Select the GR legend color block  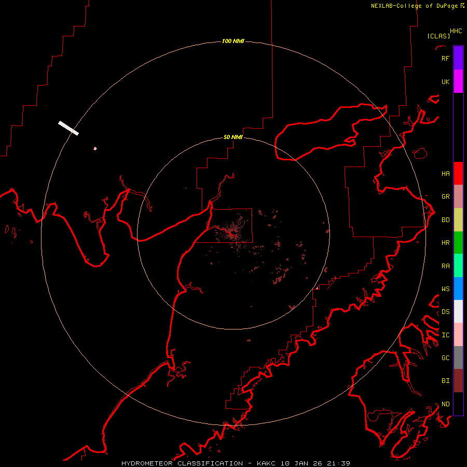pyautogui.click(x=458, y=197)
